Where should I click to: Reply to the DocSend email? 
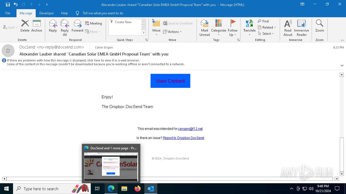coord(53,26)
